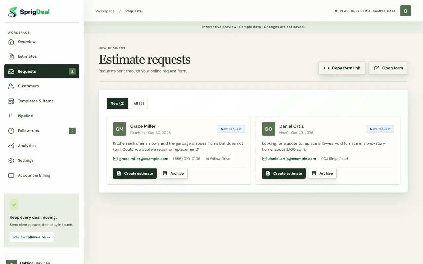Switch to the All (3) tab
Image resolution: width=423 pixels, height=264 pixels.
point(139,103)
